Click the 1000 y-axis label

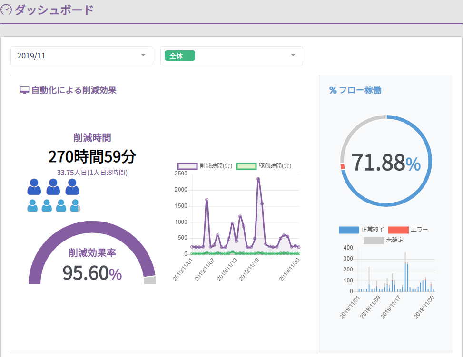pyautogui.click(x=181, y=222)
